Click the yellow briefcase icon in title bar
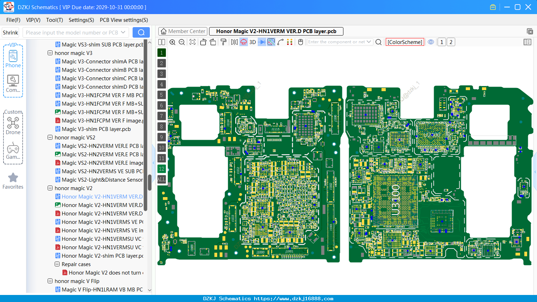This screenshot has height=302, width=537. [493, 7]
